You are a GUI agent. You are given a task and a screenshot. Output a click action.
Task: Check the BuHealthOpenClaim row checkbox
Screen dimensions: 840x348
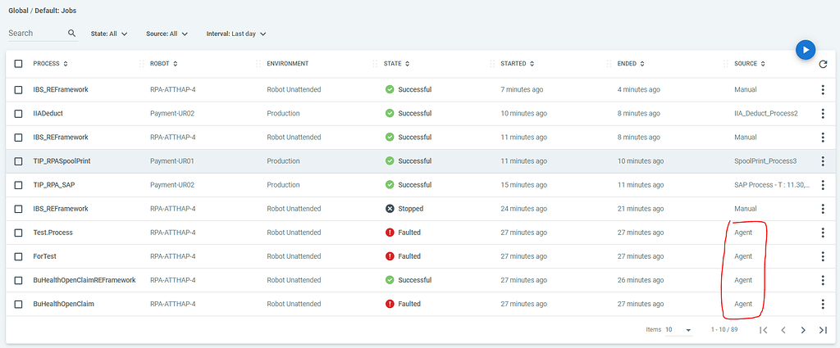coord(19,304)
